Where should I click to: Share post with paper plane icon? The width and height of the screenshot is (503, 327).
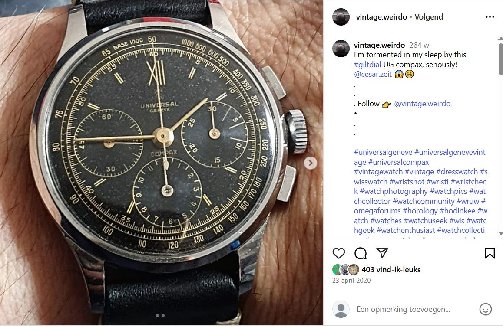click(x=382, y=253)
